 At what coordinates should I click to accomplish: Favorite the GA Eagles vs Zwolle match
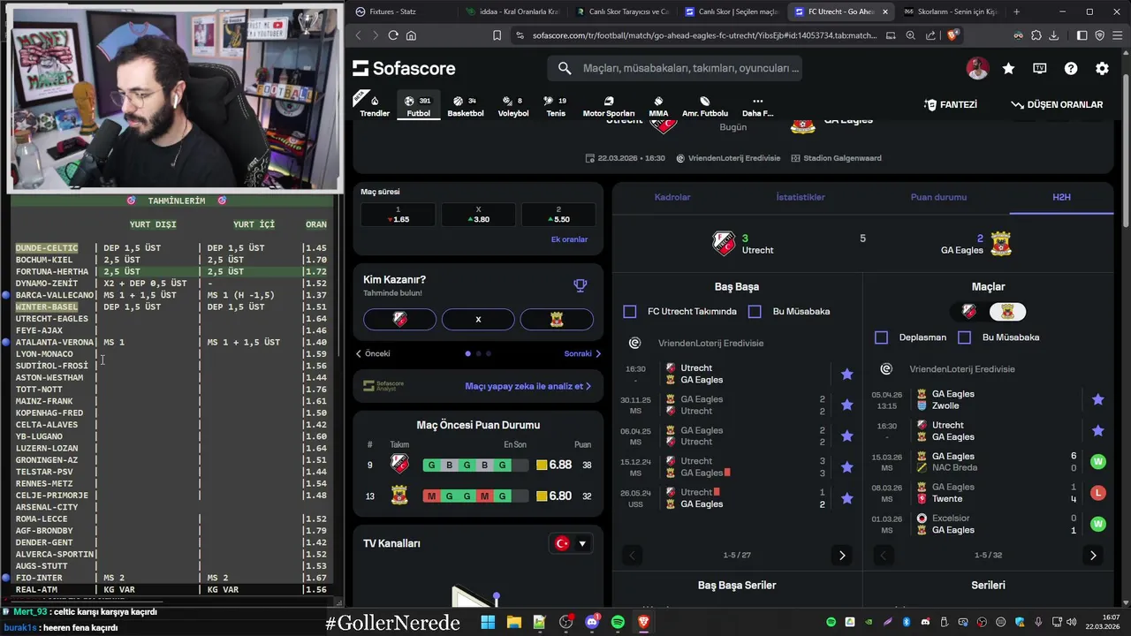click(x=1097, y=399)
